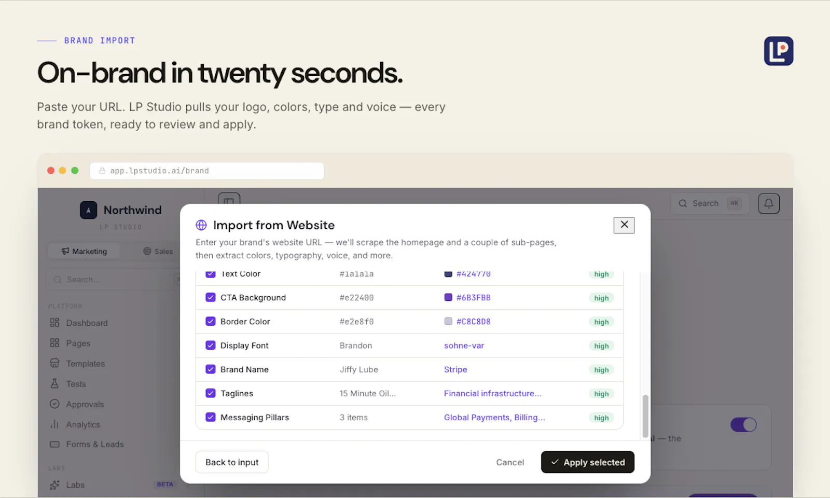830x498 pixels.
Task: Switch off the purple toggle behind the dialog
Action: point(743,424)
